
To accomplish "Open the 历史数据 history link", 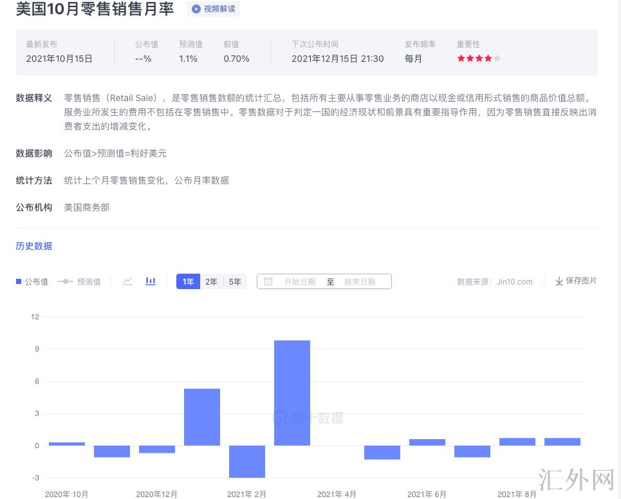I will pyautogui.click(x=34, y=246).
